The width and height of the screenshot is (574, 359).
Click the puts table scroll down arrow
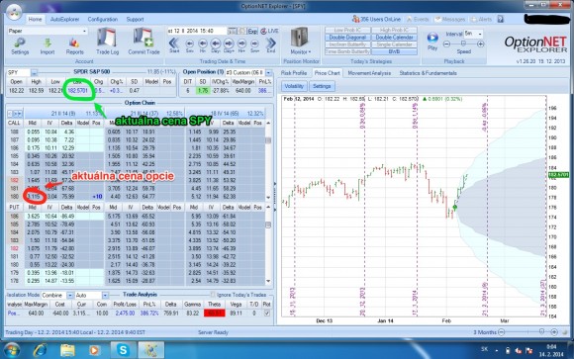tap(268, 281)
